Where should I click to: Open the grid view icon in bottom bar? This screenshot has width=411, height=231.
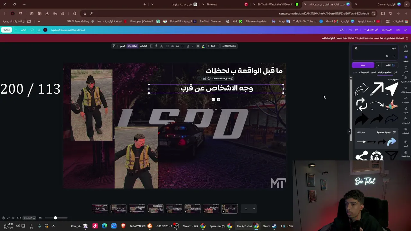(x=13, y=218)
